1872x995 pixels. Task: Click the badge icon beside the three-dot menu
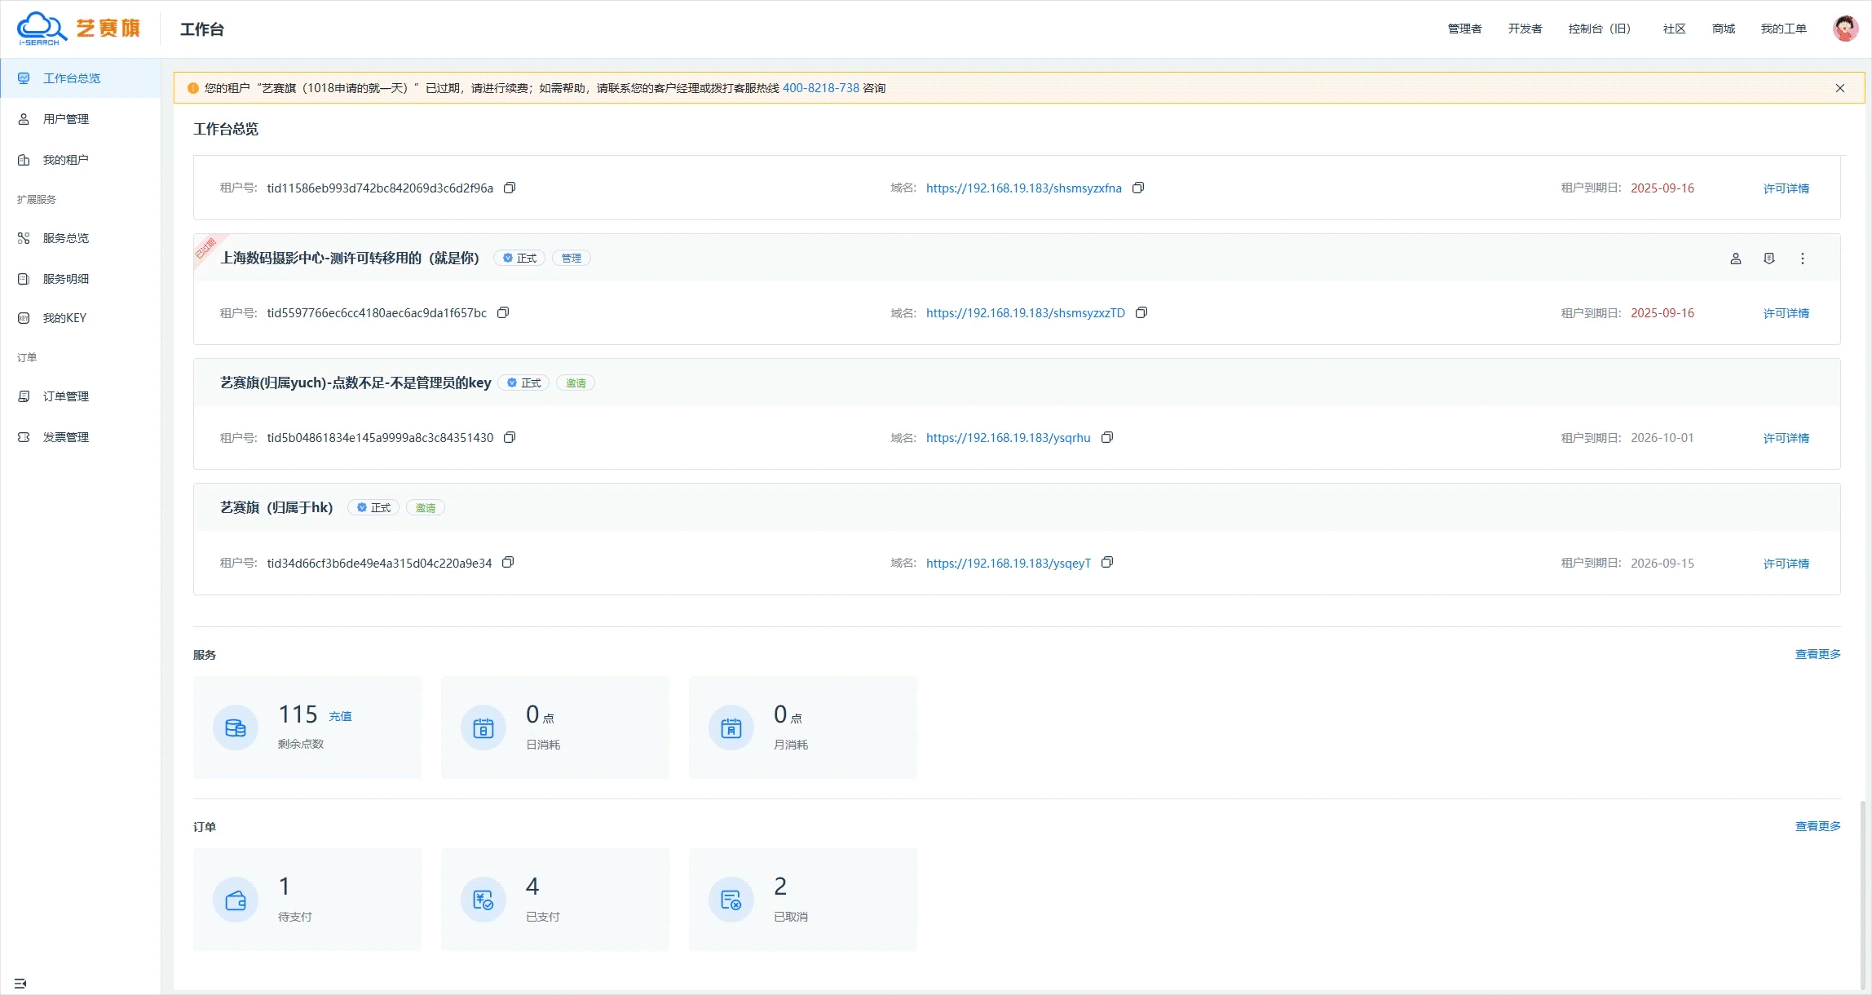click(x=1769, y=259)
